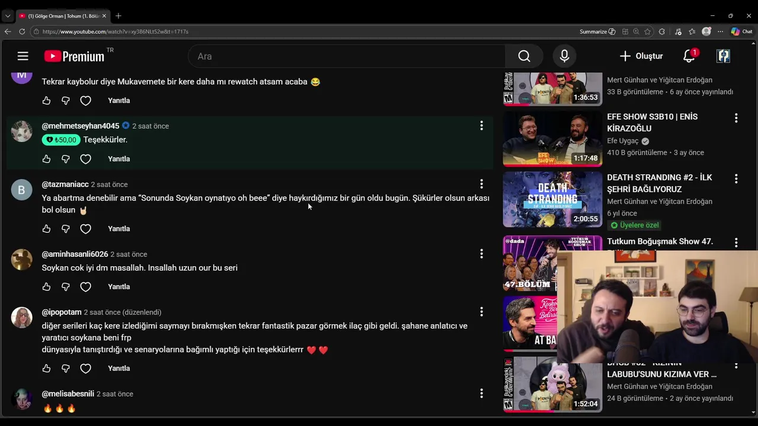Viewport: 758px width, 426px height.
Task: Click the ₺50,00 Super Thanks badge
Action: (60, 140)
